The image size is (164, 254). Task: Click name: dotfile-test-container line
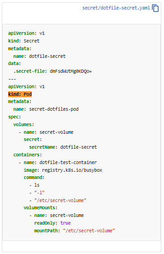[60, 162]
